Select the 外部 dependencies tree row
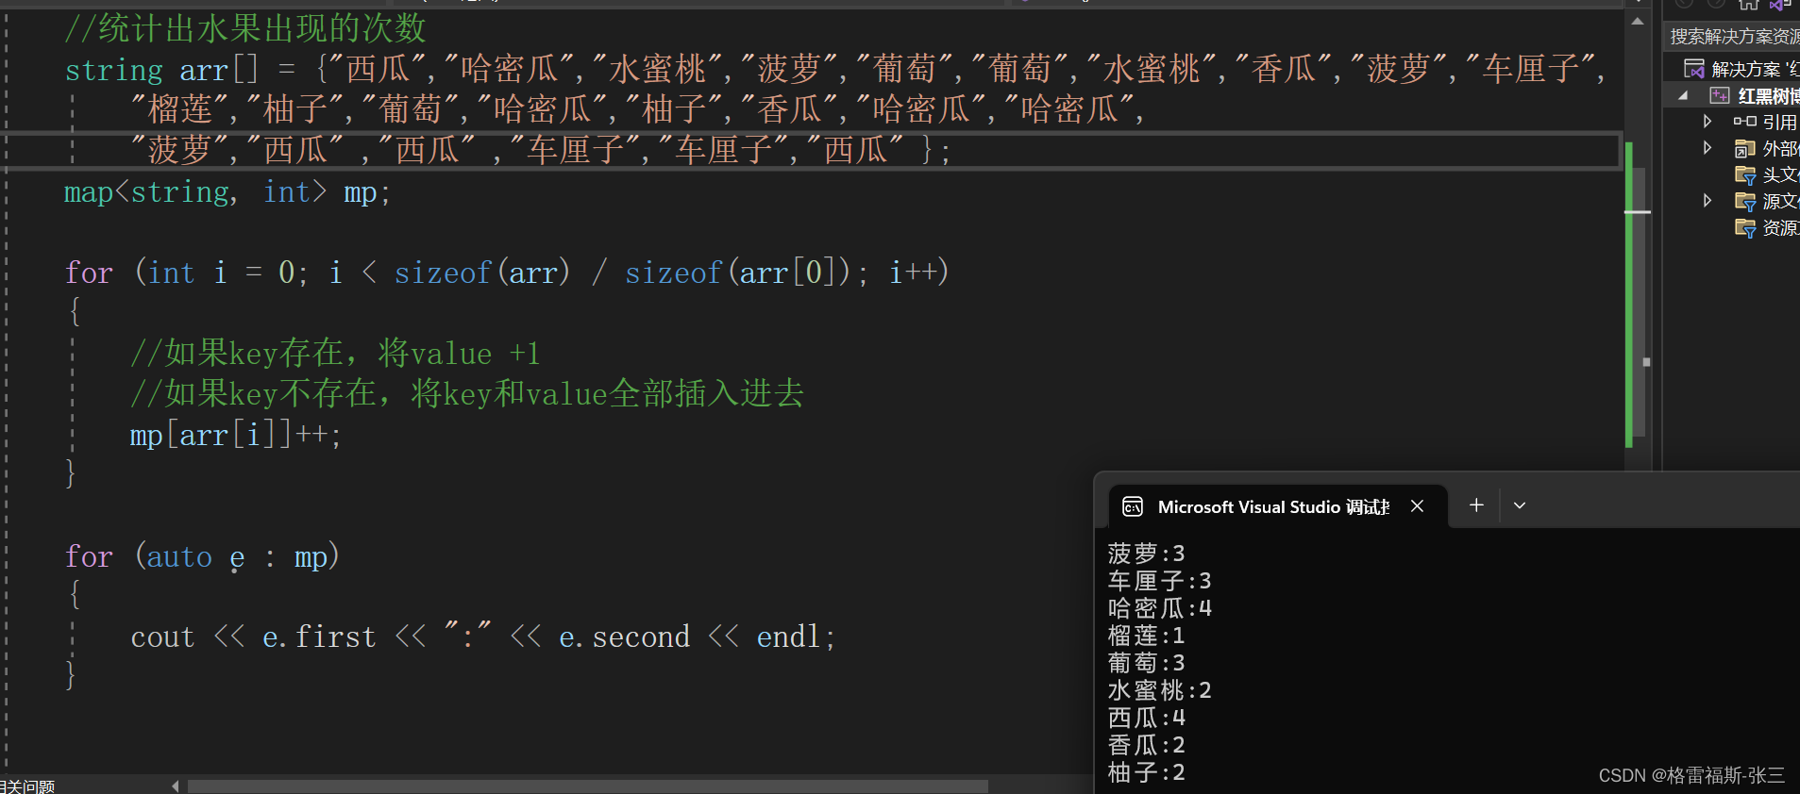 pos(1732,148)
